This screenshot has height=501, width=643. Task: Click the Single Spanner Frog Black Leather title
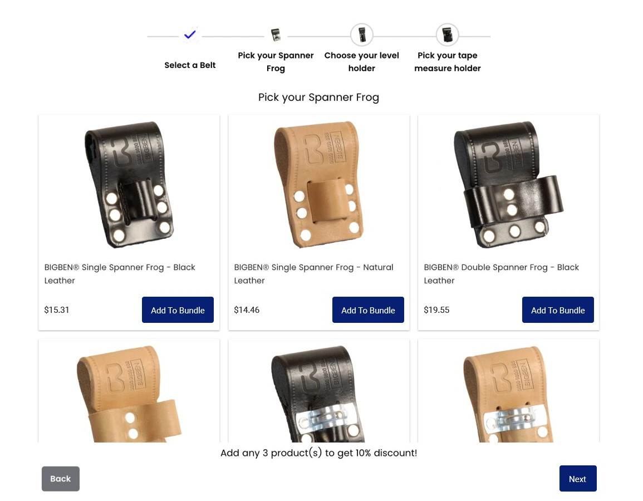[x=120, y=274]
